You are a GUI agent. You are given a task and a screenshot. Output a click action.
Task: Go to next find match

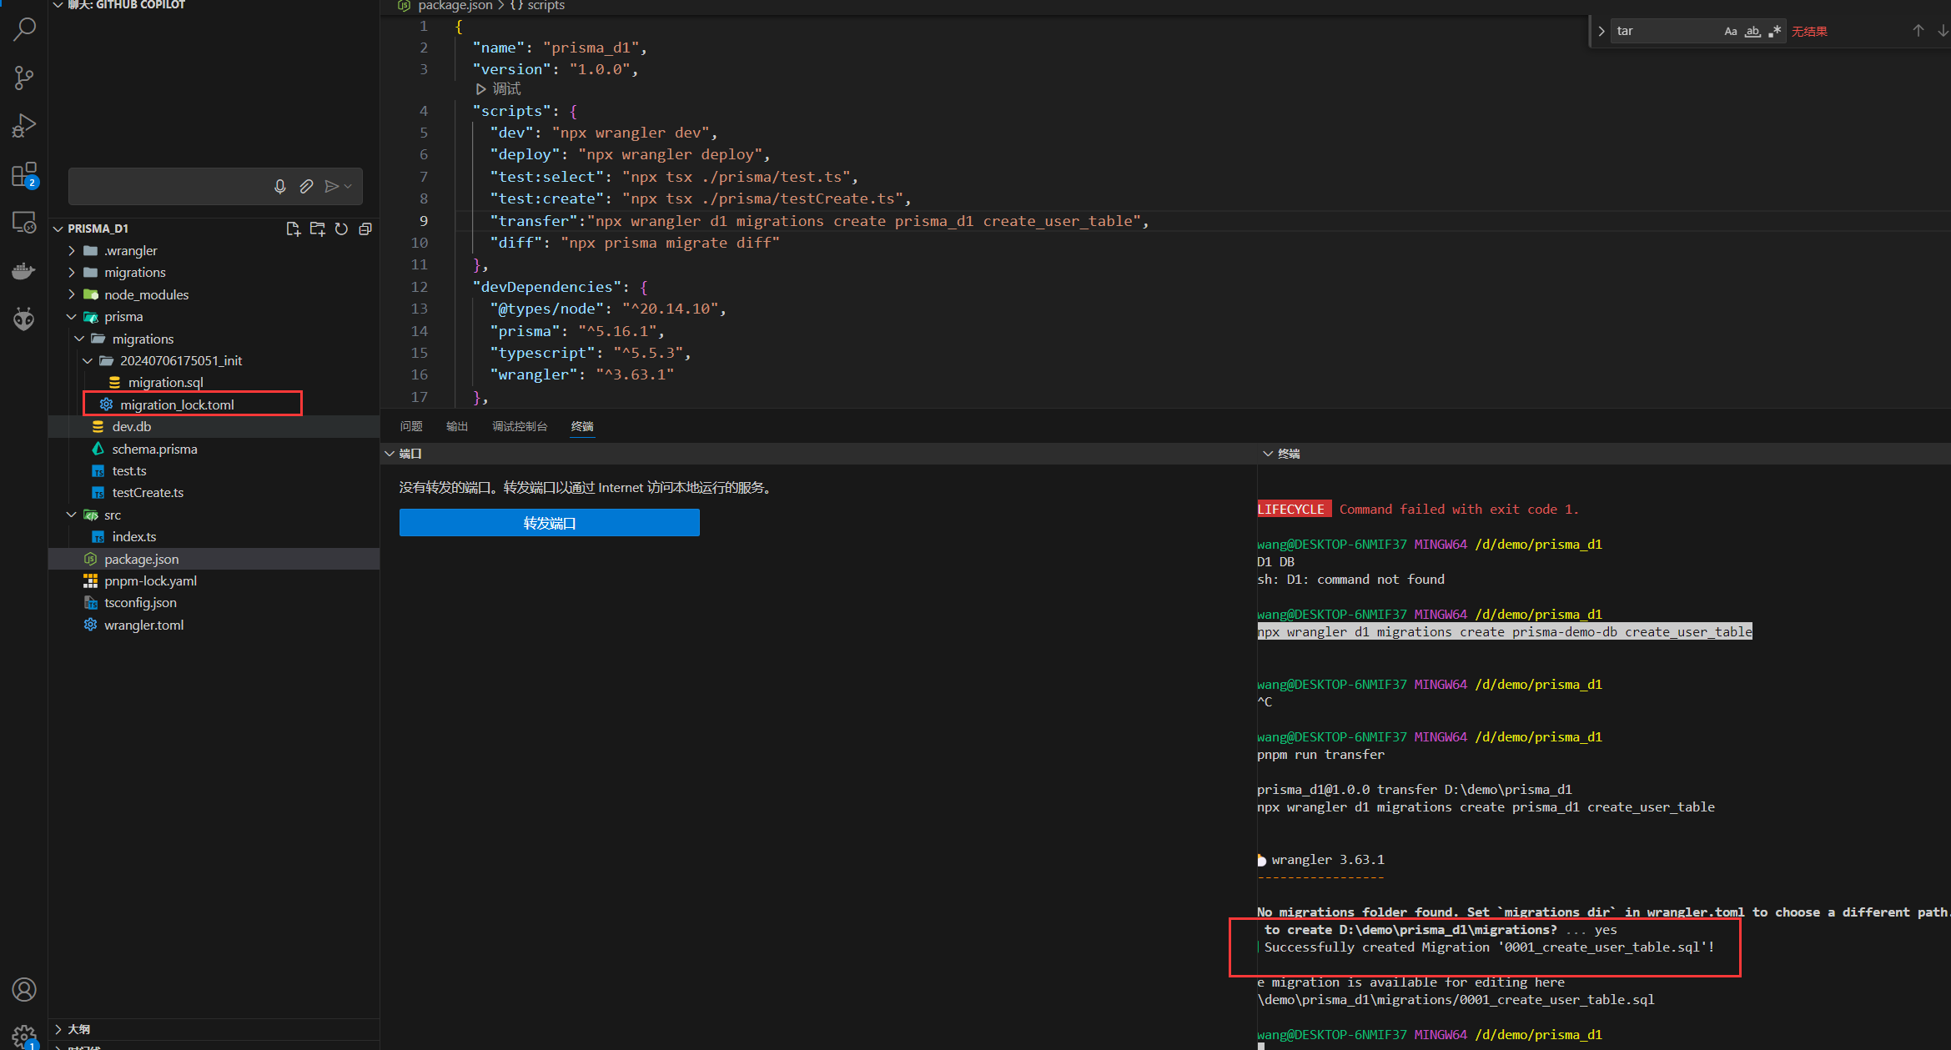click(x=1943, y=31)
